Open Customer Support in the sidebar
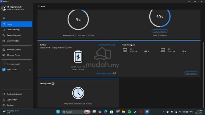 [16, 94]
